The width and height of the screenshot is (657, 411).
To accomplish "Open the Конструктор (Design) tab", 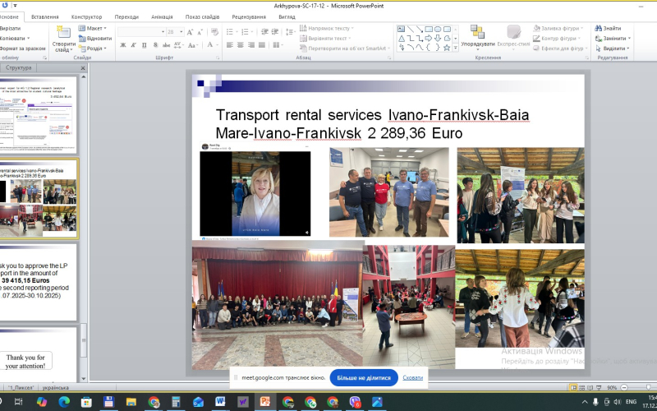I will click(87, 16).
